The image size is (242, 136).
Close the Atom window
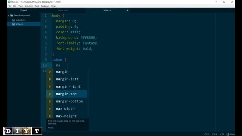click(232, 2)
